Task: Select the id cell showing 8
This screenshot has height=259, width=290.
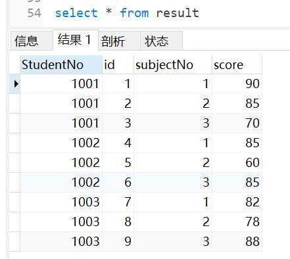Action: click(x=118, y=222)
